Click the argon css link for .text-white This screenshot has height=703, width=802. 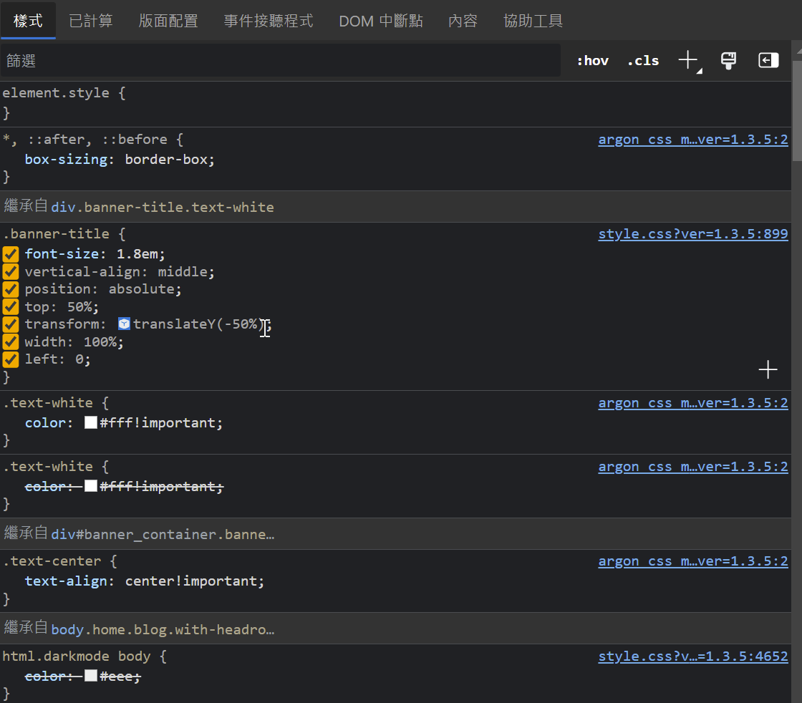[692, 402]
